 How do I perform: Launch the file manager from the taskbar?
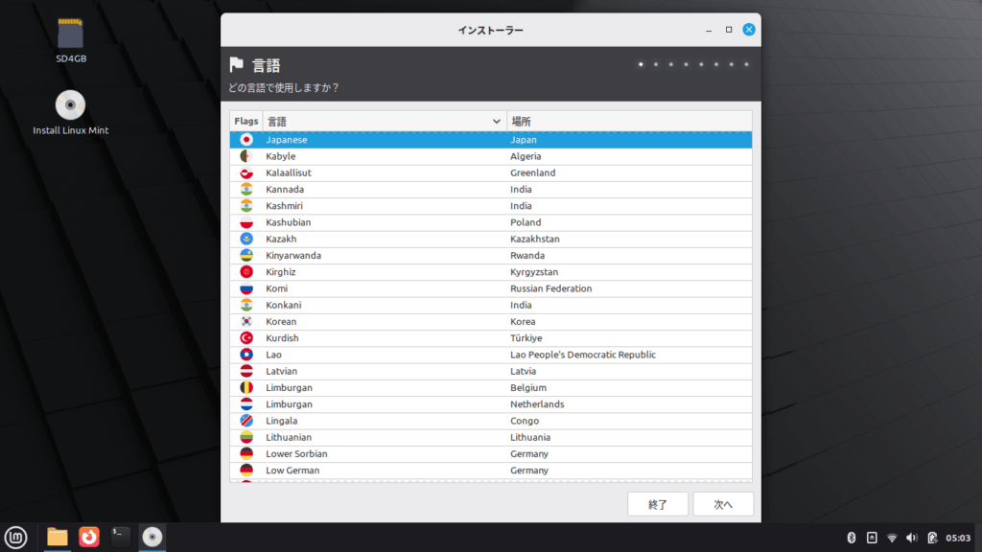pyautogui.click(x=58, y=537)
